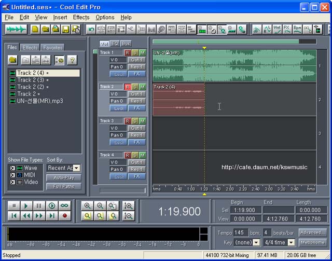
Task: Toggle the Wave file type checkbox
Action: pos(12,168)
